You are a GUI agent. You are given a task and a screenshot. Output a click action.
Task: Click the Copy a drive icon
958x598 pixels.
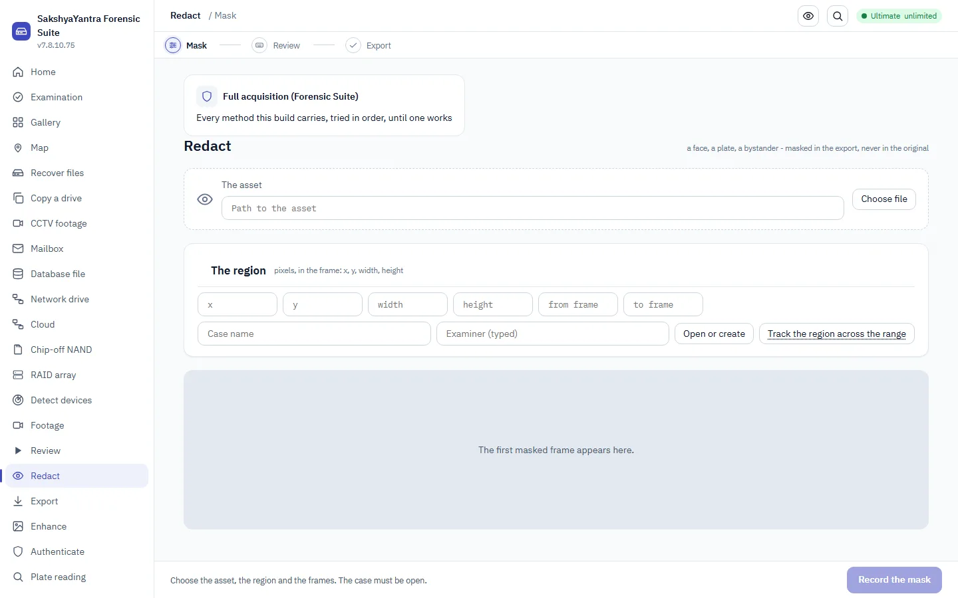18,198
